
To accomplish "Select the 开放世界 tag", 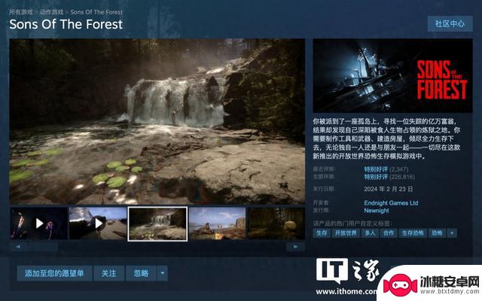I will 346,233.
